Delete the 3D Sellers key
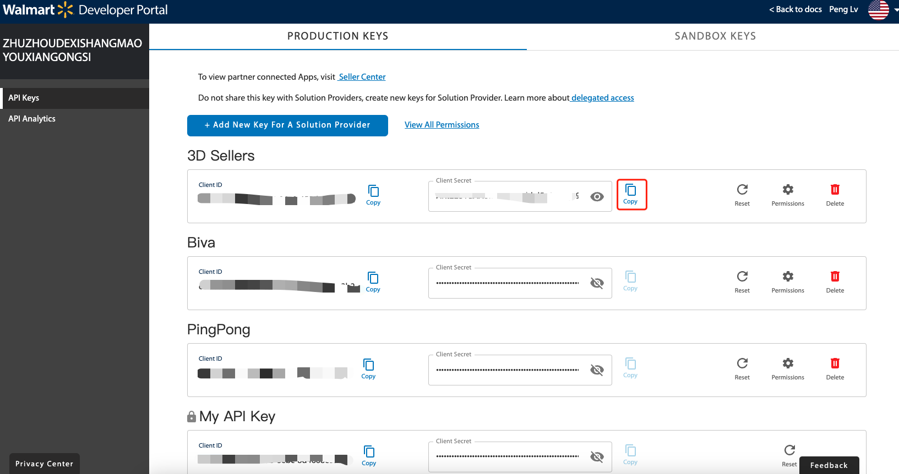This screenshot has width=899, height=474. point(835,195)
